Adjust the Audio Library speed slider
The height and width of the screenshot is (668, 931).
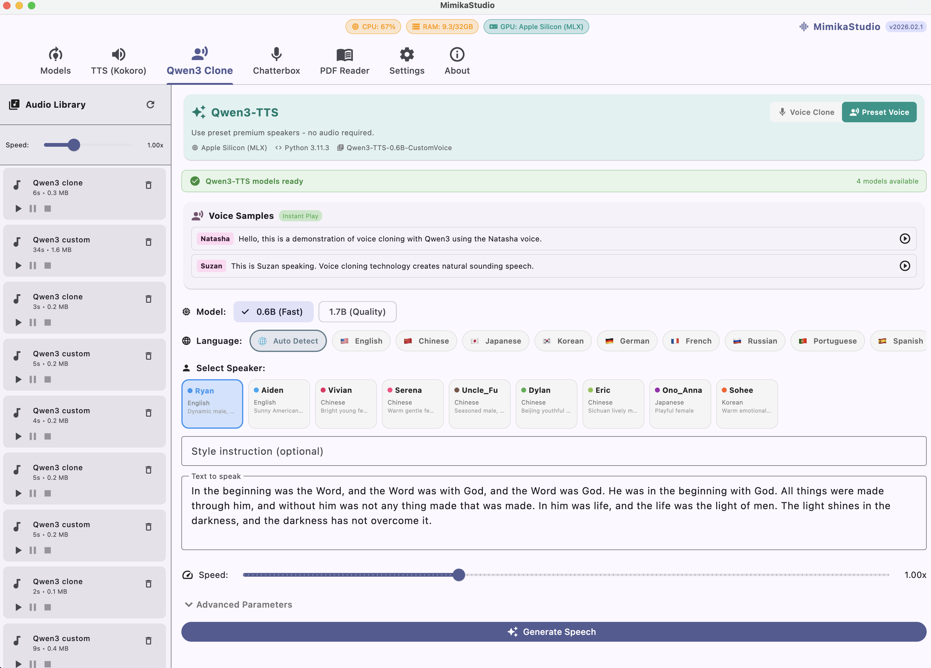(74, 145)
